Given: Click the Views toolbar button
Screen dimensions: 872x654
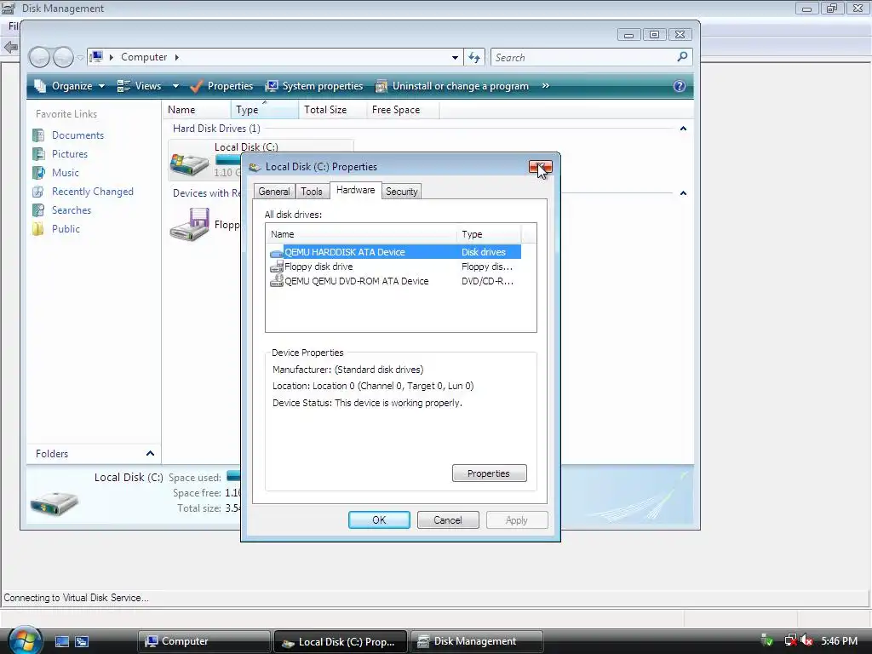Looking at the screenshot, I should [140, 86].
